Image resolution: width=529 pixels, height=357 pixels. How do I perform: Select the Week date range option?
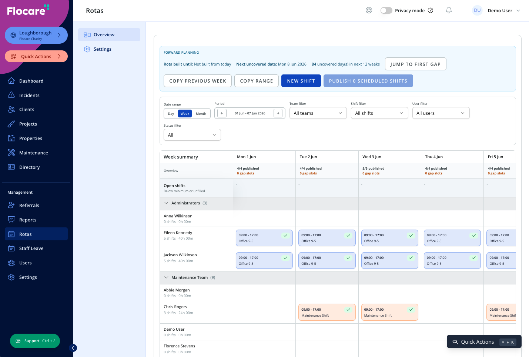185,114
